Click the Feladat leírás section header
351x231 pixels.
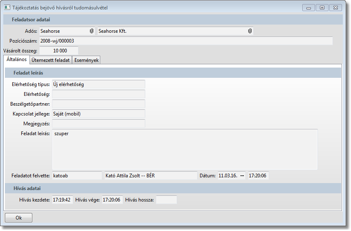173,73
